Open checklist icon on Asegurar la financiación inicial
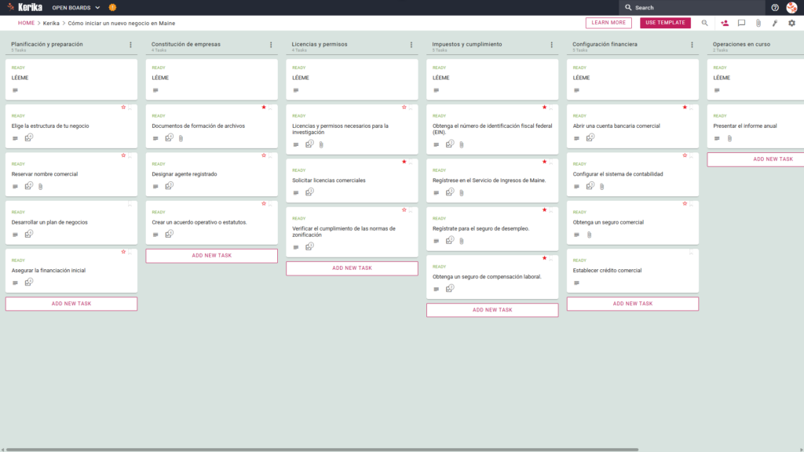The width and height of the screenshot is (804, 452). click(x=29, y=282)
